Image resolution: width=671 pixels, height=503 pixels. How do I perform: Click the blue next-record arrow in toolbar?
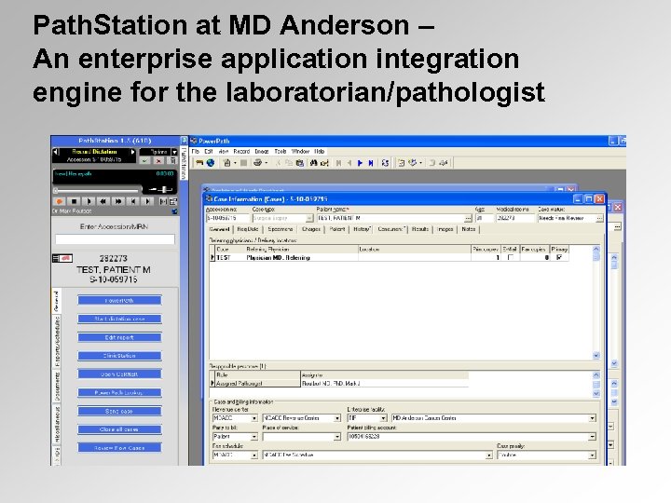click(360, 163)
